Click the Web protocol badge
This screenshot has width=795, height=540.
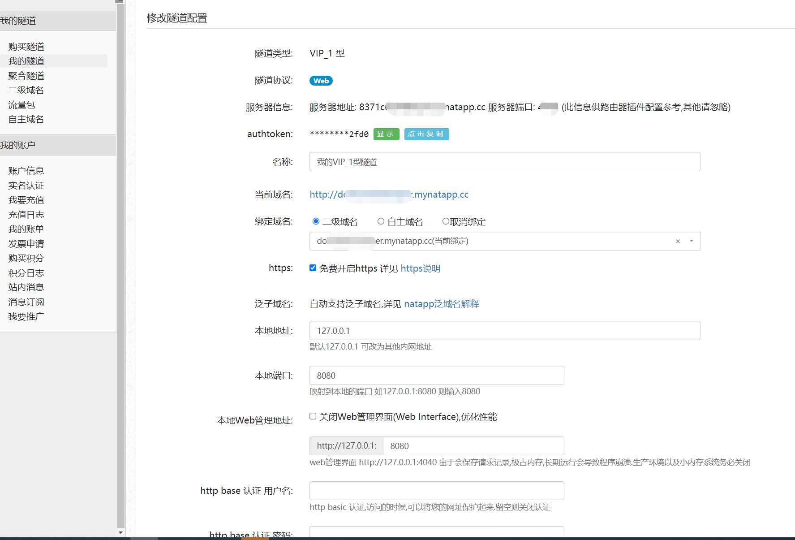321,81
